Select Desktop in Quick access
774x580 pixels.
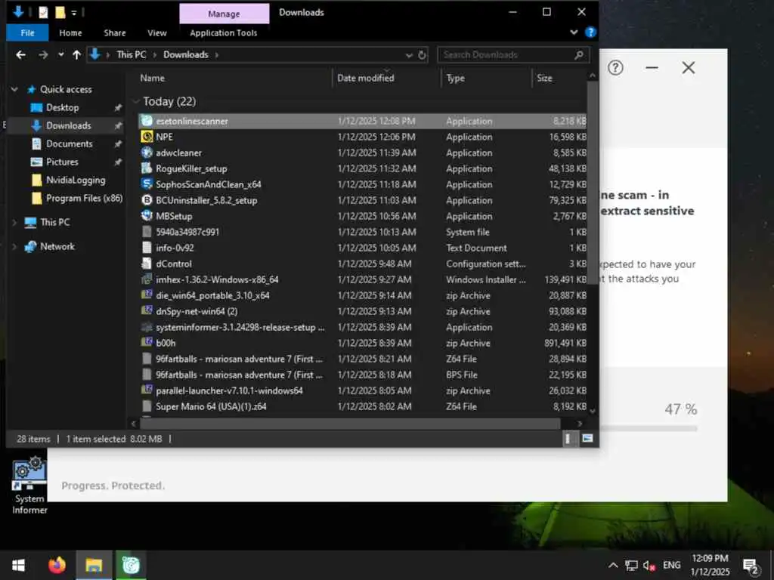click(62, 107)
